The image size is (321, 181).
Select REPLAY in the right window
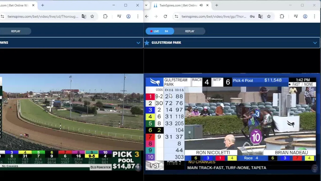click(x=190, y=31)
